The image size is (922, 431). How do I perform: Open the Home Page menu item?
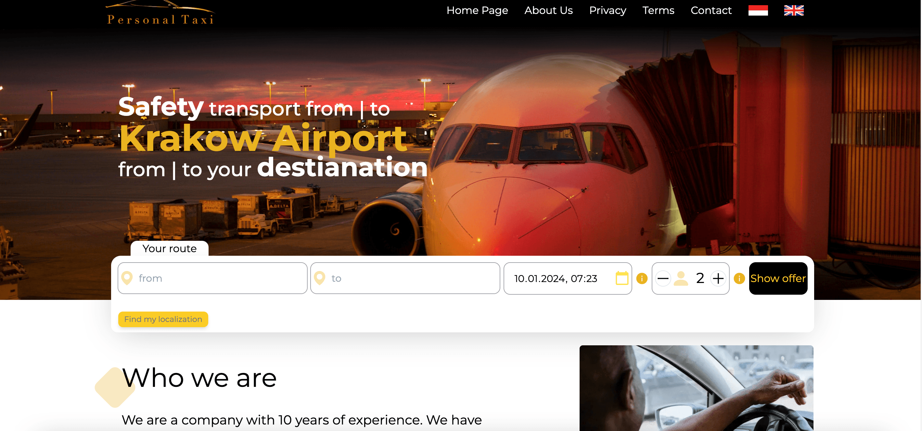(477, 10)
